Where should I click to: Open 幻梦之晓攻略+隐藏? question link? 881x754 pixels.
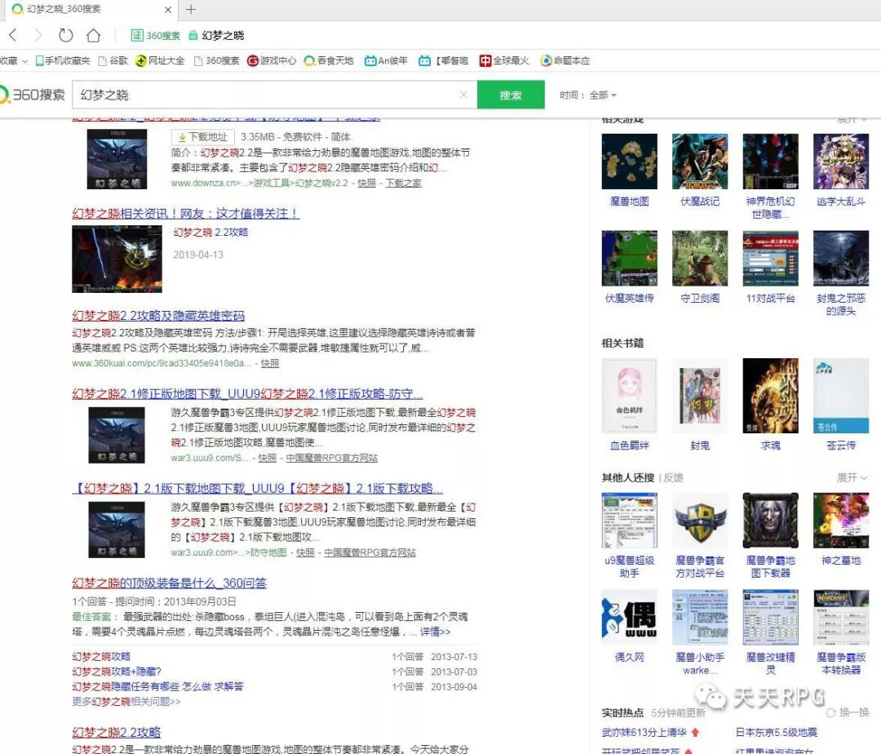[117, 672]
